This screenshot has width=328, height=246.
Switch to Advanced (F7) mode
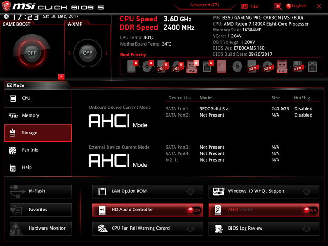coord(205,5)
